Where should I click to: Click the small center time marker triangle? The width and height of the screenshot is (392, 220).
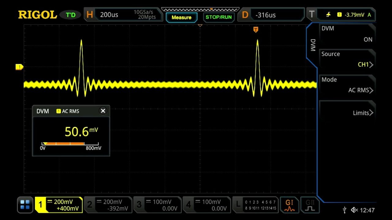pos(200,26)
